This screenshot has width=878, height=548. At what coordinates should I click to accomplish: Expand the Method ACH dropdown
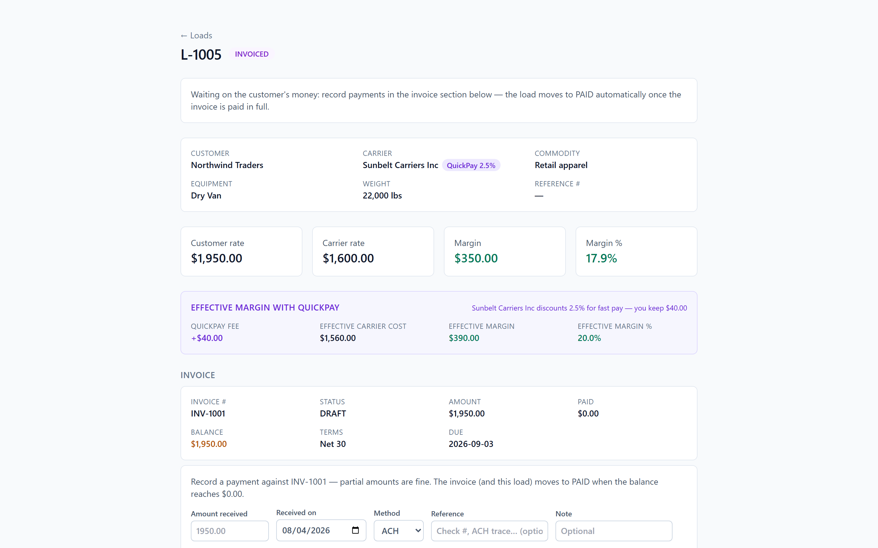pyautogui.click(x=398, y=531)
